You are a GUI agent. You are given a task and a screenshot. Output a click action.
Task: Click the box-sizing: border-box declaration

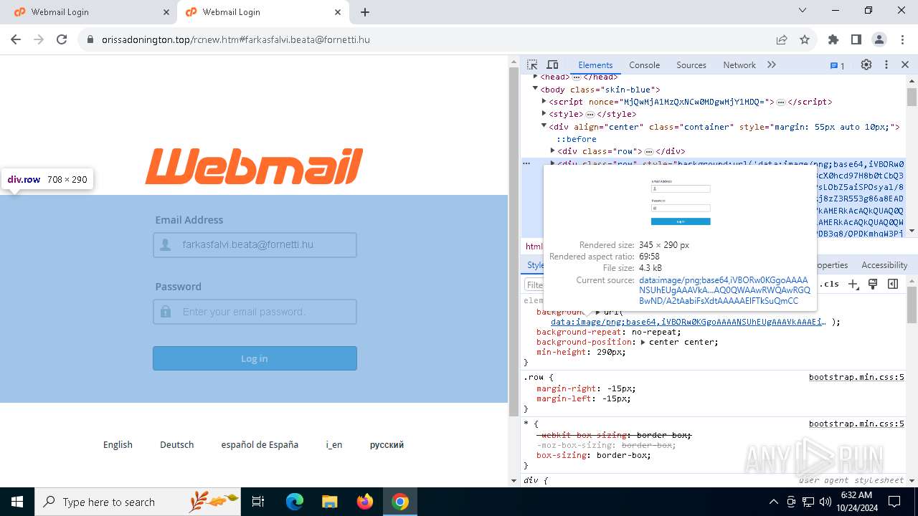coord(594,455)
